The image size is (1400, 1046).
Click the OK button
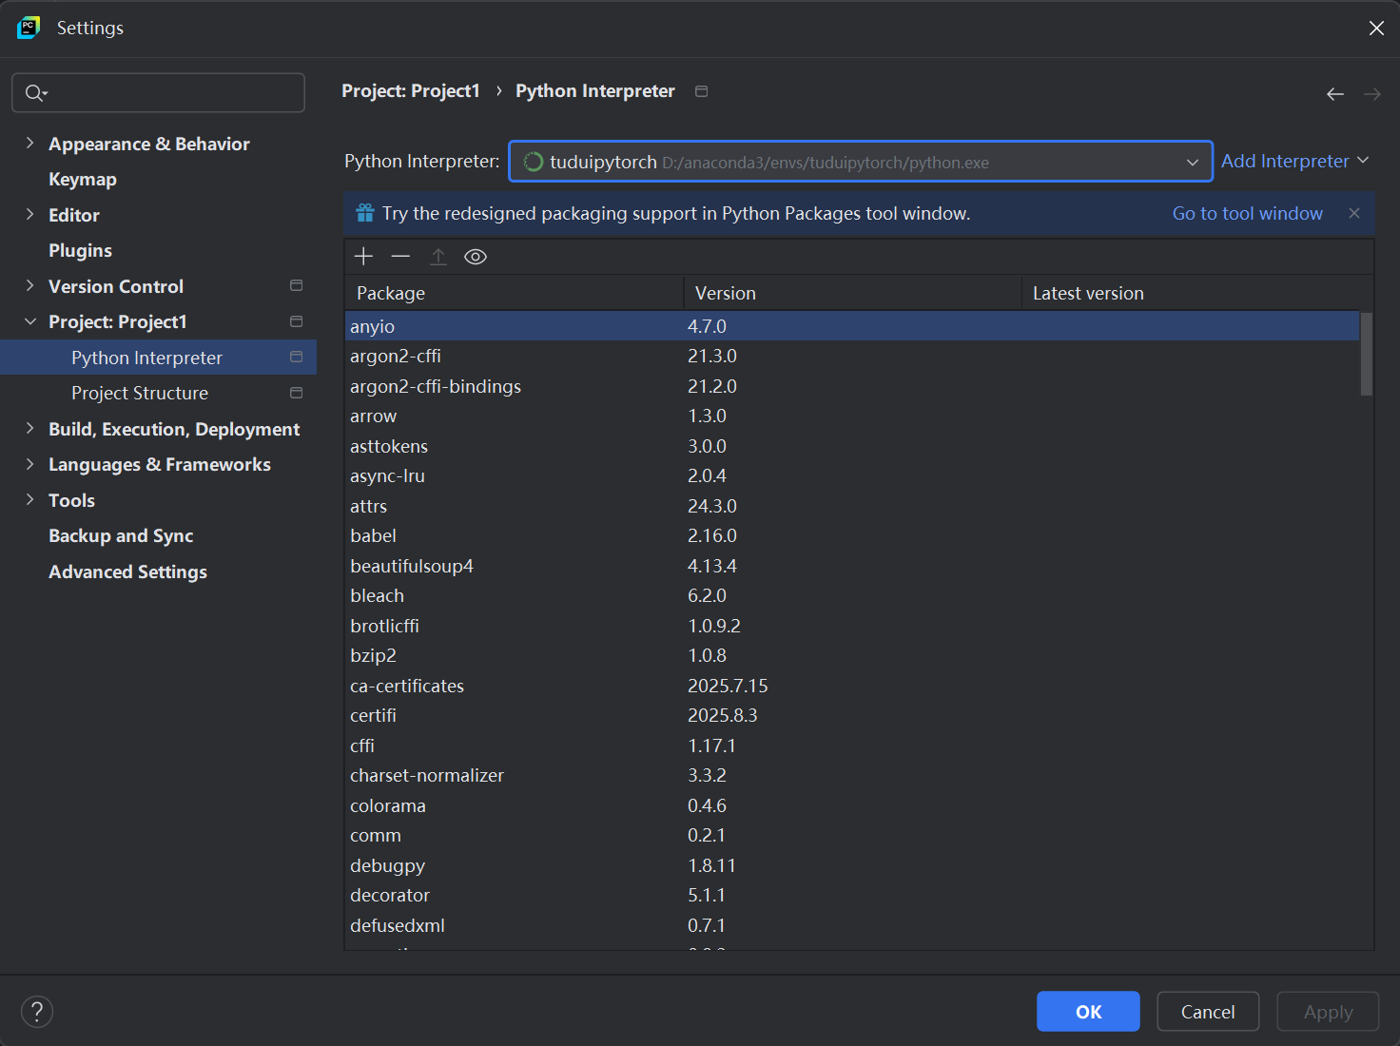[x=1088, y=1012]
